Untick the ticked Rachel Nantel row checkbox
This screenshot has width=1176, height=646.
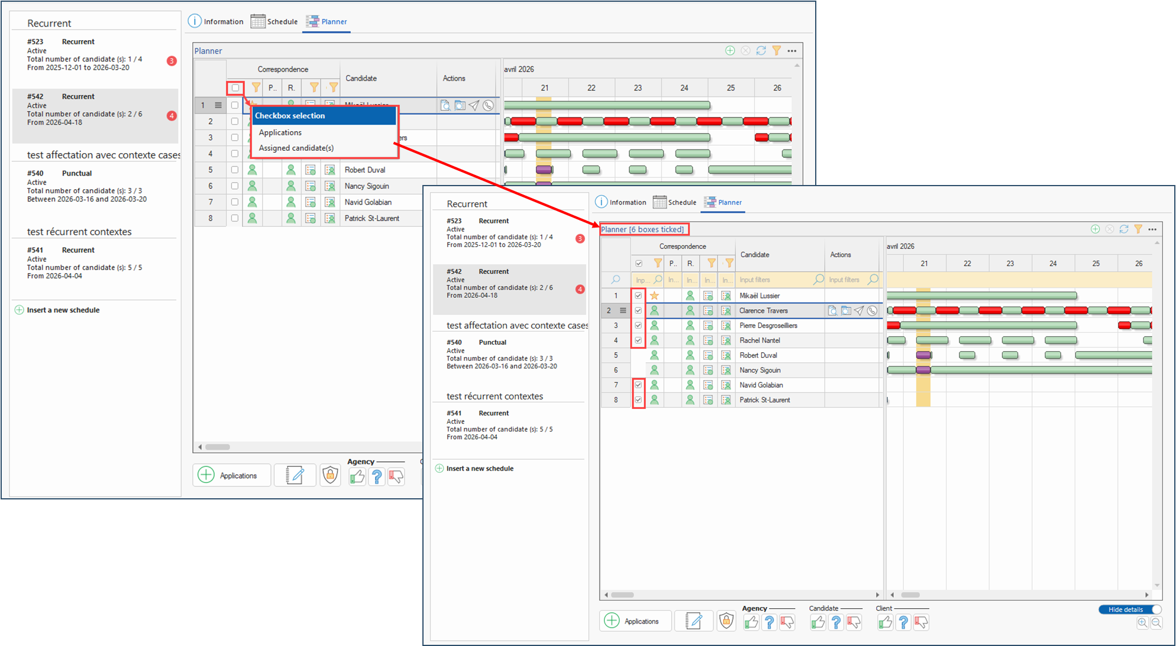(638, 340)
